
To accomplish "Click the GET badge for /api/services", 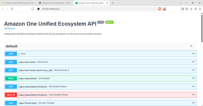I will point(11,62).
